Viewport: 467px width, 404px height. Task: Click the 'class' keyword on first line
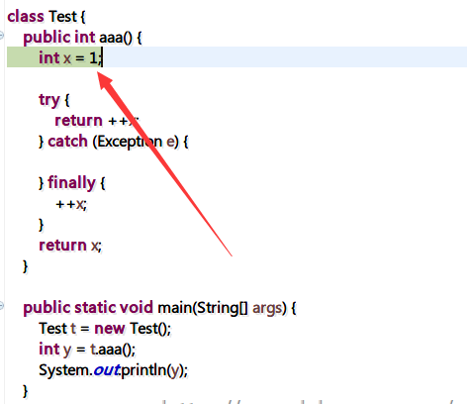[x=26, y=17]
